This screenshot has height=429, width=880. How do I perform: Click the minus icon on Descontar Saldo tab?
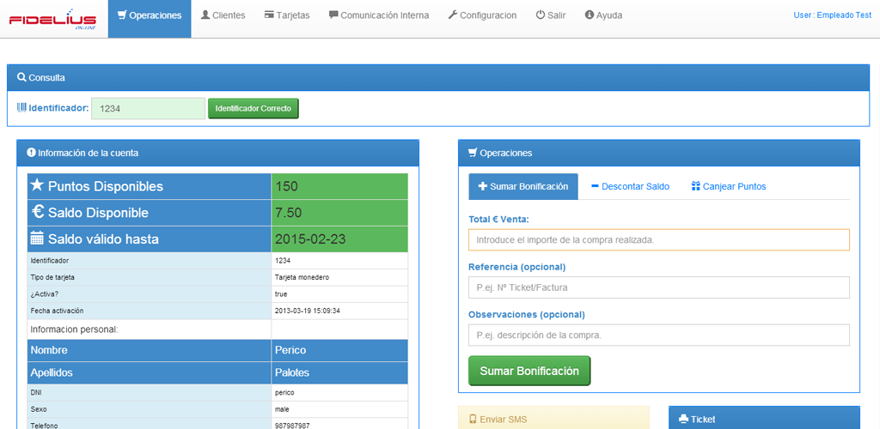(x=596, y=186)
